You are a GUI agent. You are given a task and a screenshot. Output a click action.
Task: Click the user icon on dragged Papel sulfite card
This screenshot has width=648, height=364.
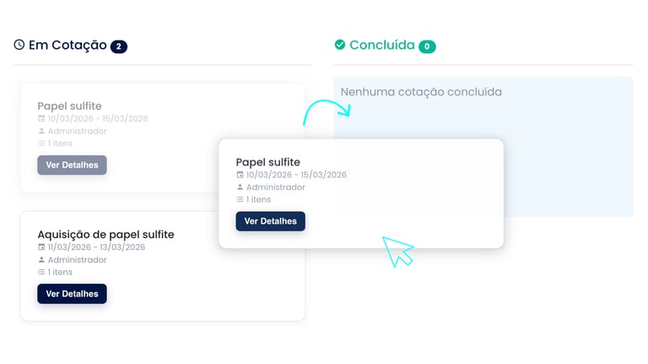(240, 187)
